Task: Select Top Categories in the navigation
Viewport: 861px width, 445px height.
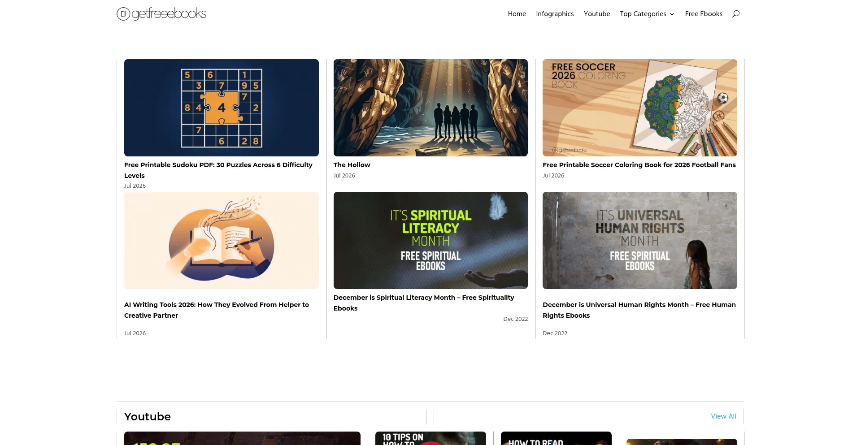Action: [x=643, y=14]
